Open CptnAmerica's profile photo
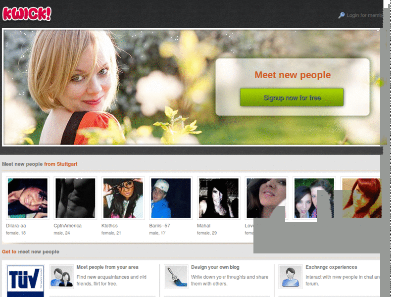The image size is (396, 297). pyautogui.click(x=75, y=198)
